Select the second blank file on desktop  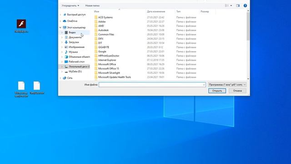(x=37, y=86)
